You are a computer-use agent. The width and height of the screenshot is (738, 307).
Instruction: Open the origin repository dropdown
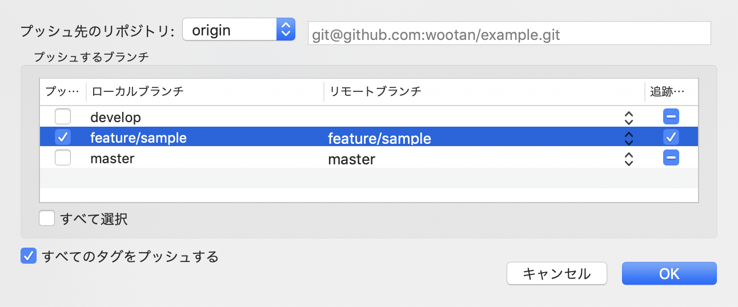pos(239,30)
